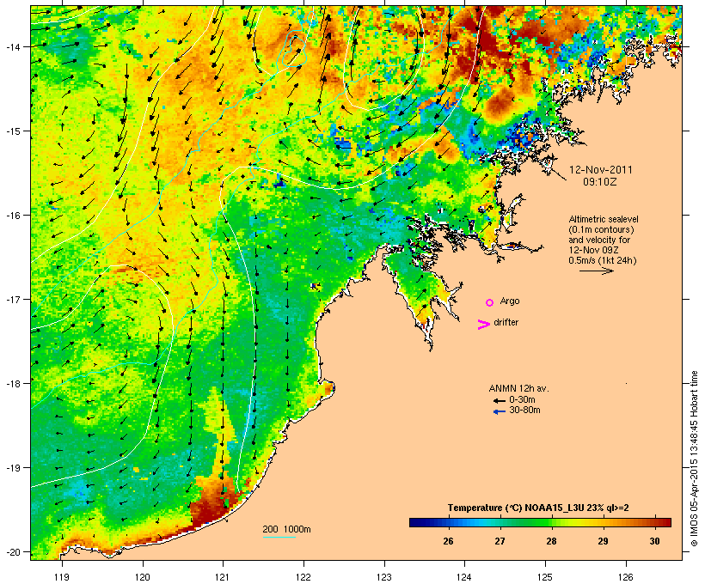Click the -14 latitude axis label

click(x=12, y=46)
